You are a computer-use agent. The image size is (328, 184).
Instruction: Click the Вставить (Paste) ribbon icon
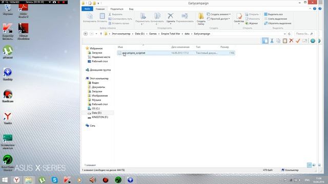[102, 16]
